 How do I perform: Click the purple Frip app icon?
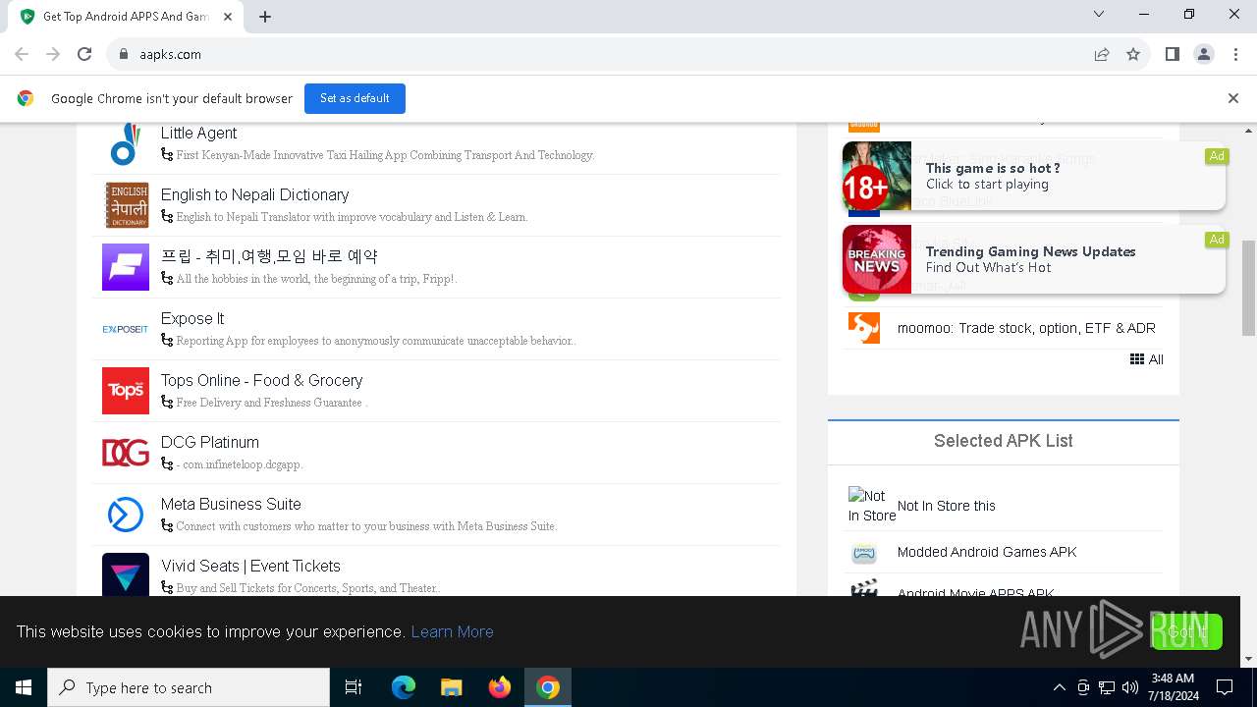point(126,267)
